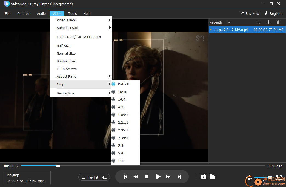Screen dimensions: 286x187
Task: Click the Register key icon
Action: point(266,13)
